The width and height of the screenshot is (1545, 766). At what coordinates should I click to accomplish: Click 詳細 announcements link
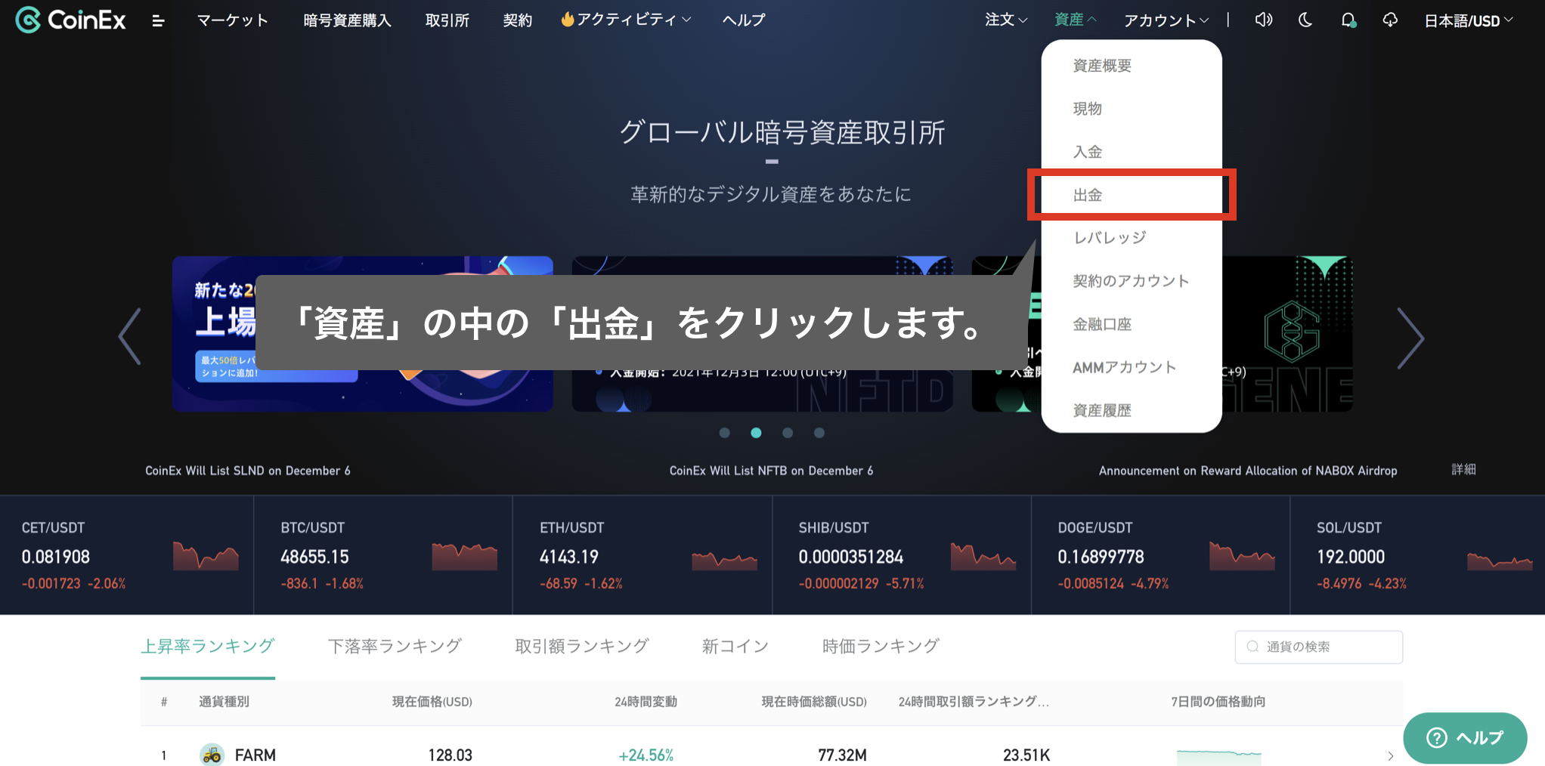pos(1463,469)
